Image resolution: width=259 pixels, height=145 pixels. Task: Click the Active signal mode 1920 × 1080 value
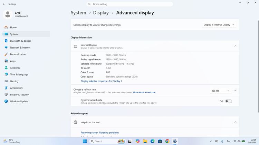(x=116, y=60)
